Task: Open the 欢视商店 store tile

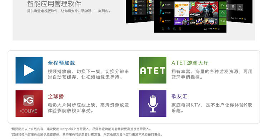Action: 182,9
